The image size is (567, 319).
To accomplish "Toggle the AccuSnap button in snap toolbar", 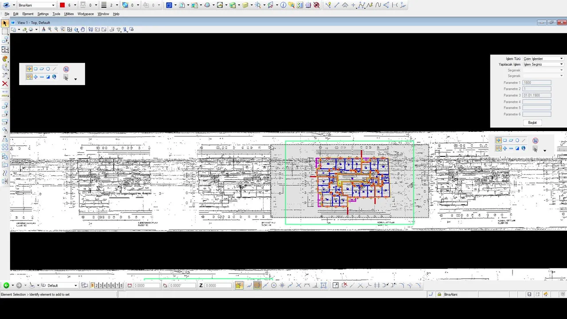I will tap(239, 285).
